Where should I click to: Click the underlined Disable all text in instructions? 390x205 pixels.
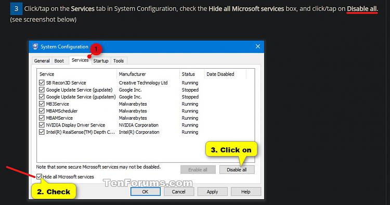point(362,9)
